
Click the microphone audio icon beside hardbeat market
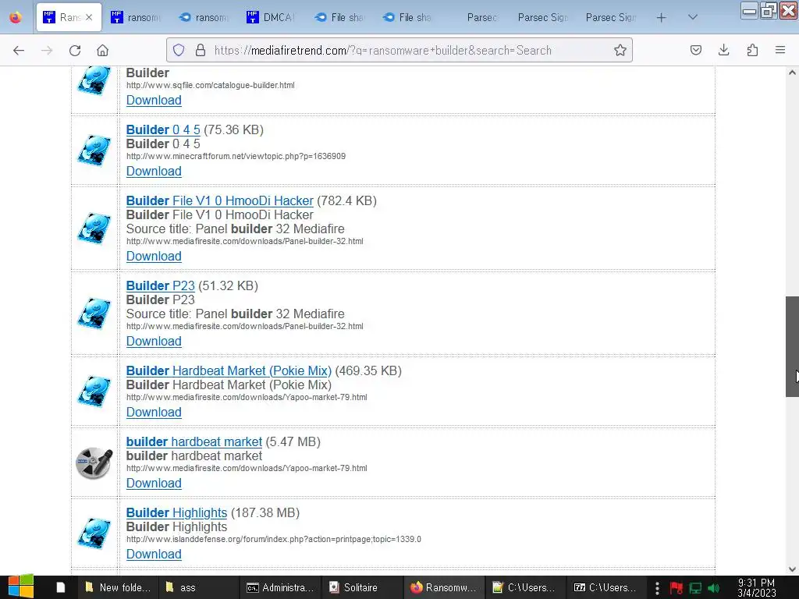tap(94, 463)
